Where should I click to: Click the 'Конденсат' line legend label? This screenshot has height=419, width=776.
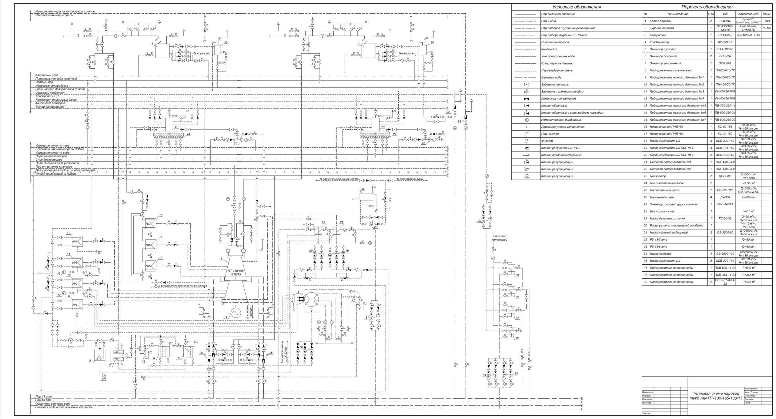coord(549,49)
